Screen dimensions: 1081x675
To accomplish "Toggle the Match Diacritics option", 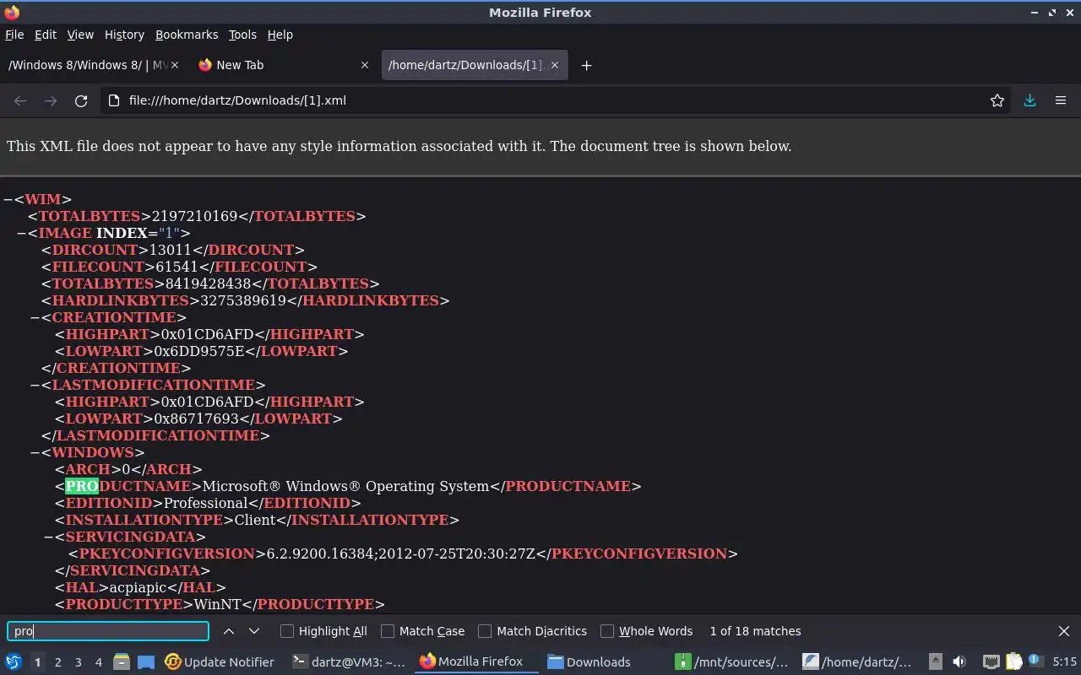I will pyautogui.click(x=485, y=631).
